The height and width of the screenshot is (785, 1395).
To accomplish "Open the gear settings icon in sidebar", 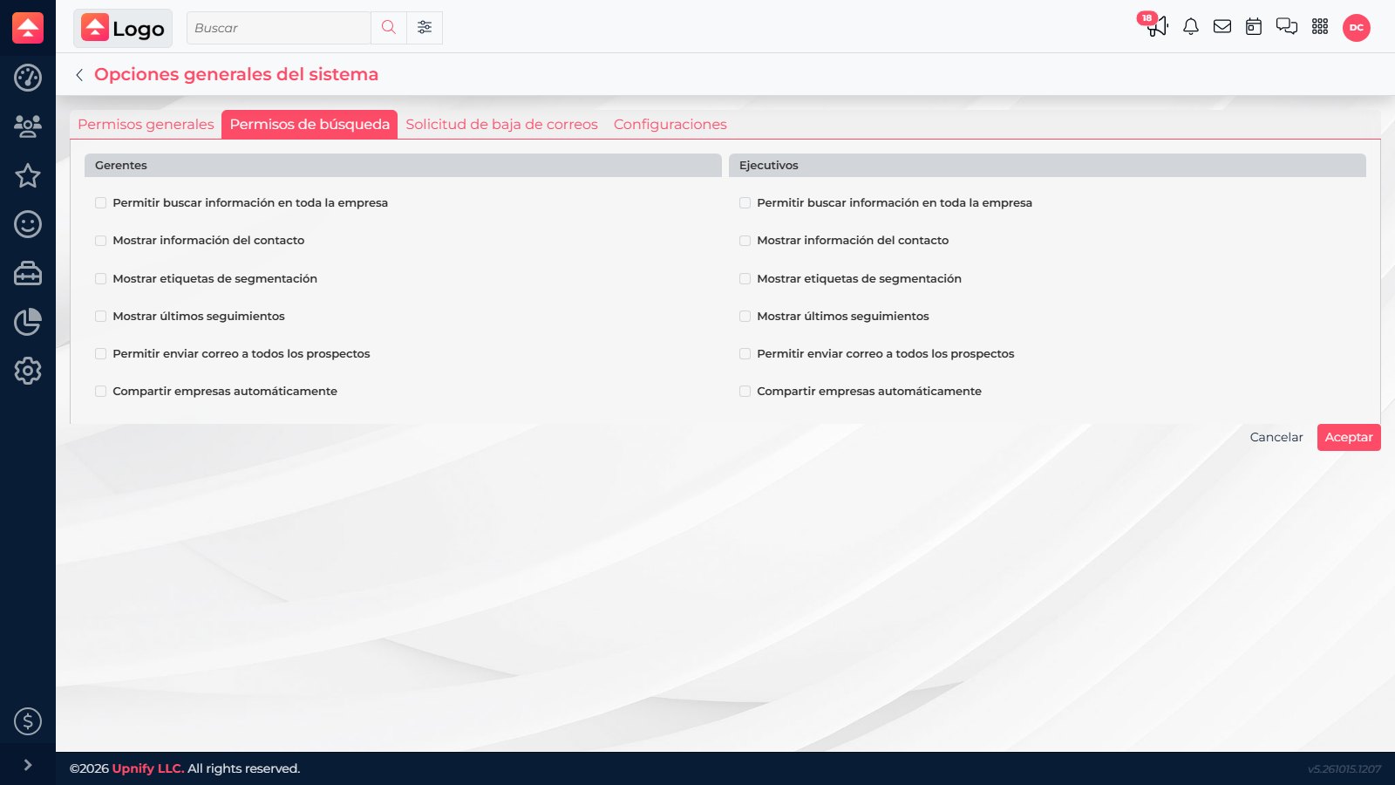I will tap(28, 371).
